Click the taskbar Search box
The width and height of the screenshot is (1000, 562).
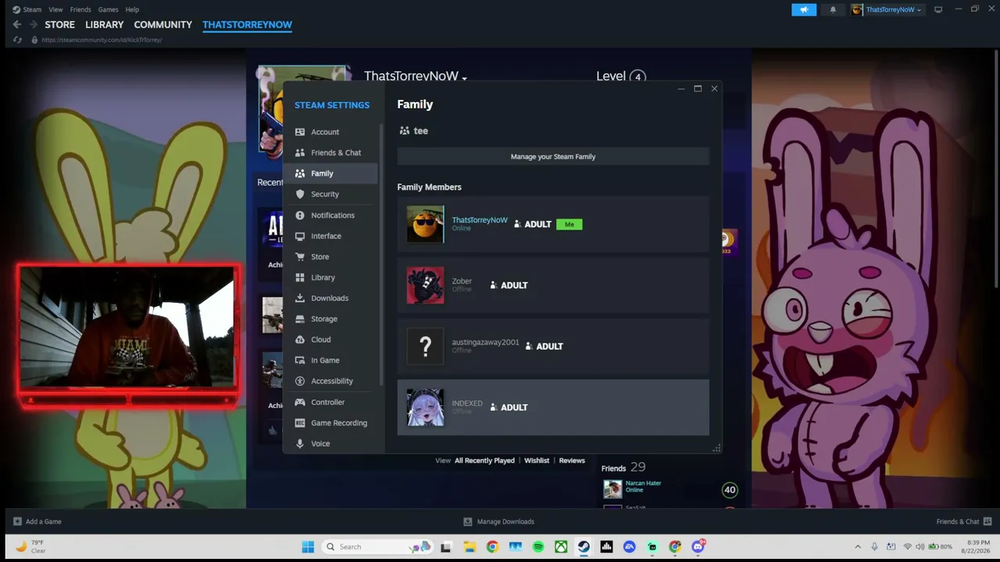point(377,546)
